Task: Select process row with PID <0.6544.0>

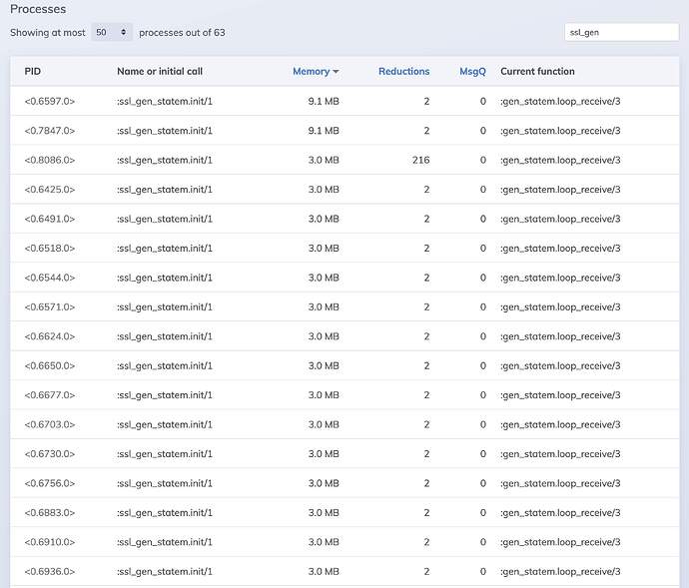Action: (x=344, y=278)
